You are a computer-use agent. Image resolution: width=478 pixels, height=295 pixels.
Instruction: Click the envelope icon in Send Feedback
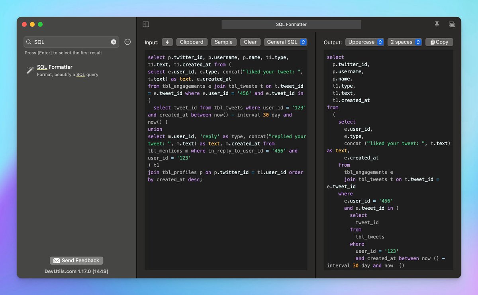[x=57, y=261]
